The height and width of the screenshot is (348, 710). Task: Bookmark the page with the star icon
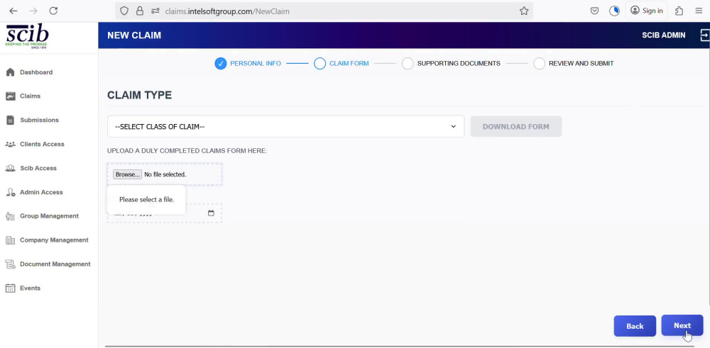pyautogui.click(x=524, y=11)
